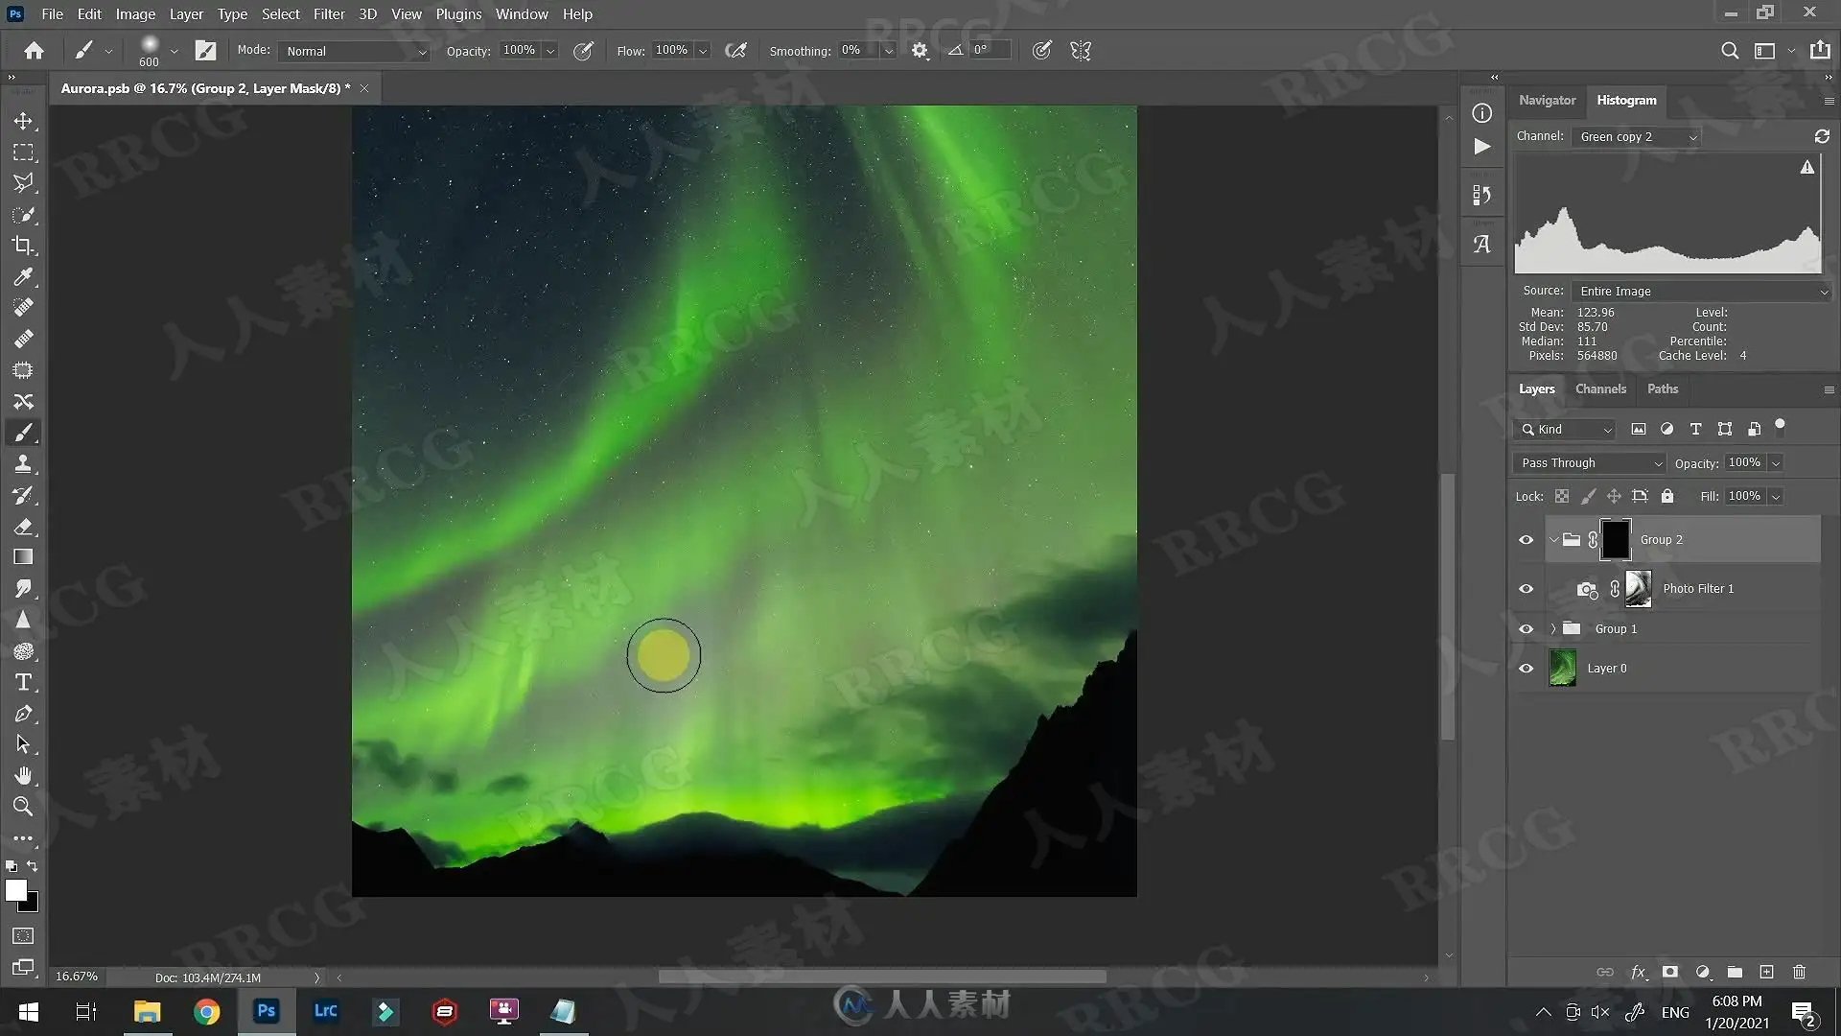Open the brush preset picker arrow
Viewport: 1841px width, 1036px height.
[174, 51]
